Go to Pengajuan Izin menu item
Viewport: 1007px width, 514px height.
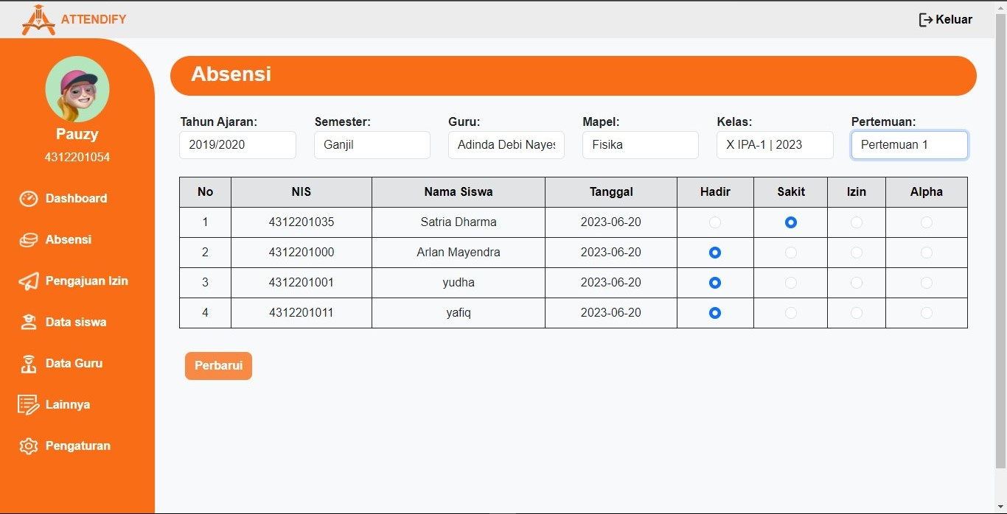86,281
